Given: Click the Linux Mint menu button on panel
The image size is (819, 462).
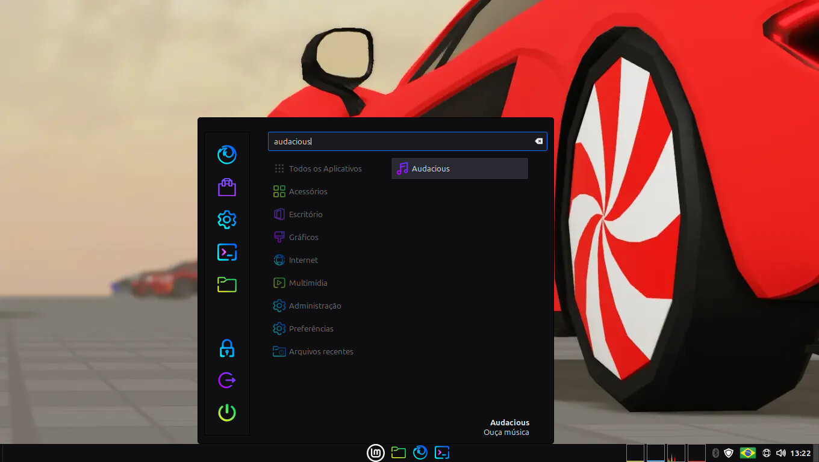Looking at the screenshot, I should coord(376,452).
